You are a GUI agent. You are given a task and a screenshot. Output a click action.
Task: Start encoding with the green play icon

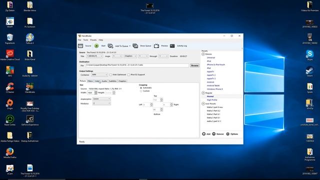point(96,46)
